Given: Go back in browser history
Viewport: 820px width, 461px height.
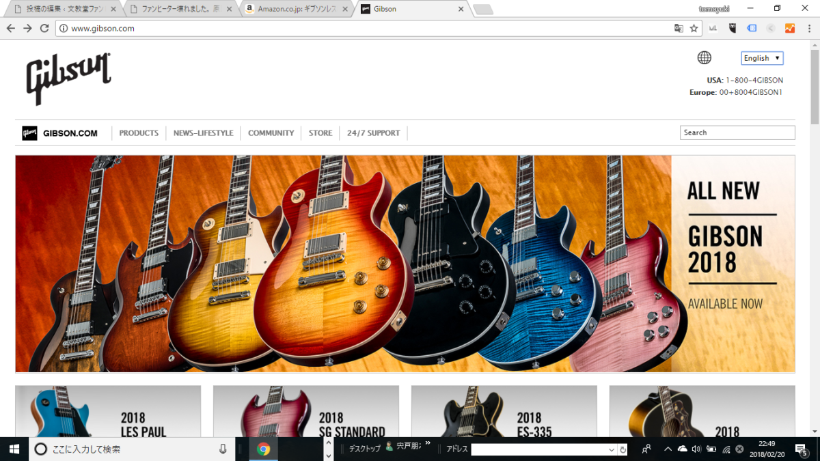Looking at the screenshot, I should [10, 28].
